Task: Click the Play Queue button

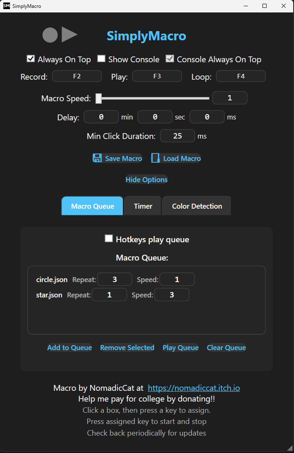Action: (181, 348)
